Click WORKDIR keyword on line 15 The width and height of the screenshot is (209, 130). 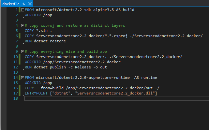[x=33, y=83]
